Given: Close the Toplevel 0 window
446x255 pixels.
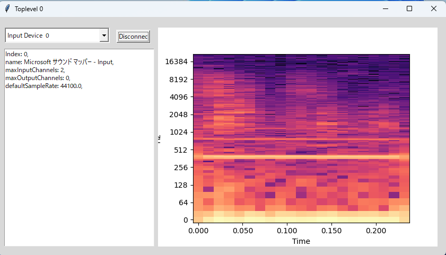Looking at the screenshot, I should point(433,8).
